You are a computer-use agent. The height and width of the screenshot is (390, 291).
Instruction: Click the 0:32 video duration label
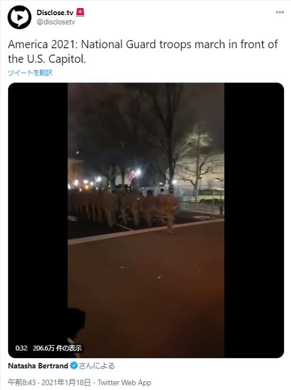pyautogui.click(x=21, y=348)
